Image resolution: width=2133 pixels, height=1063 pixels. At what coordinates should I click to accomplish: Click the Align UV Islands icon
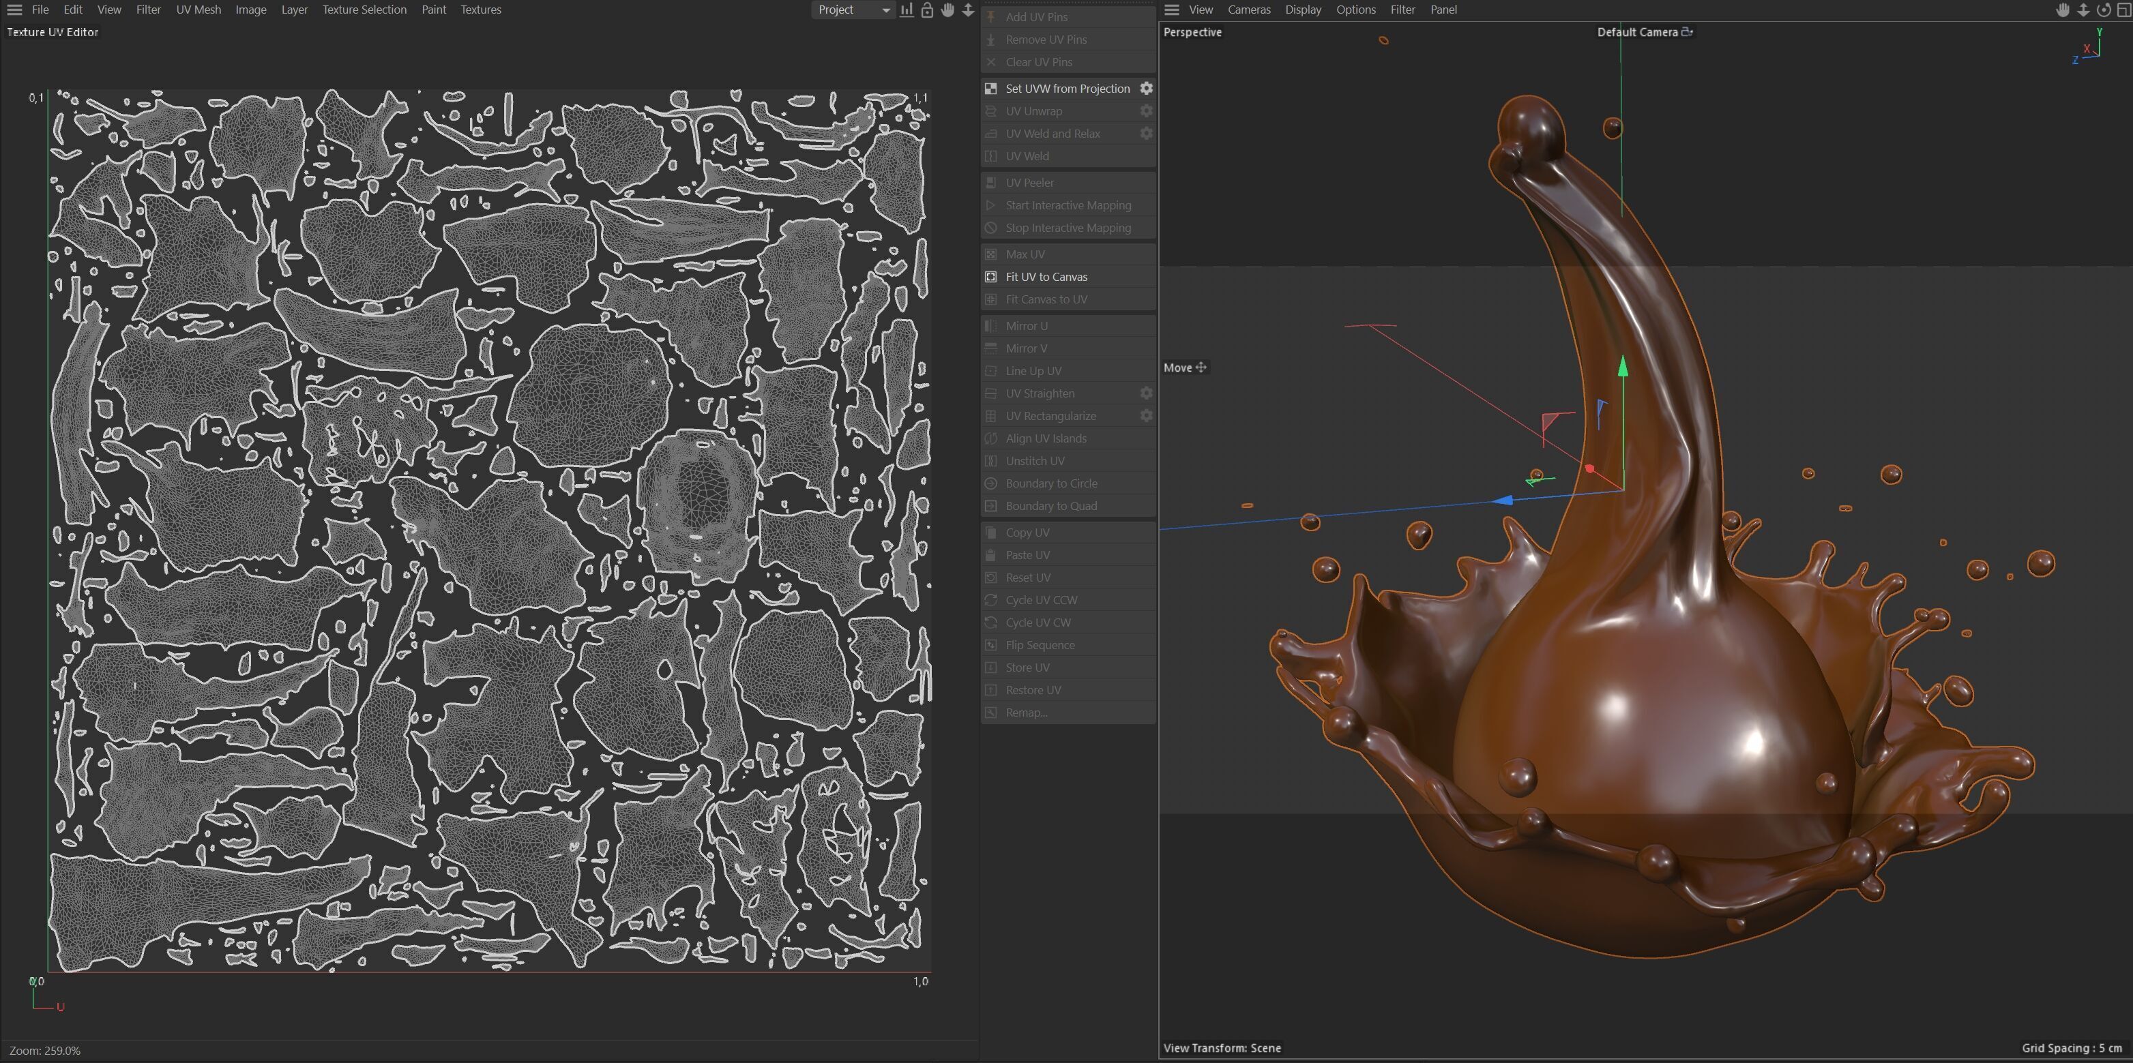pyautogui.click(x=990, y=438)
